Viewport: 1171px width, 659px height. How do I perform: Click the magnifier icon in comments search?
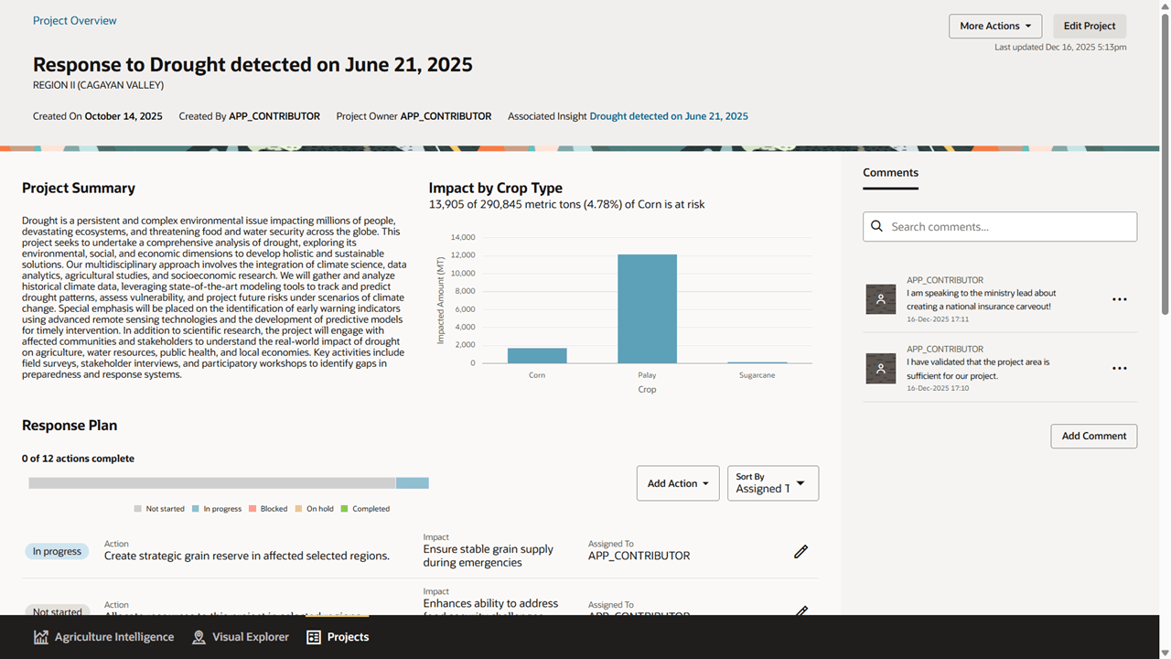tap(877, 226)
